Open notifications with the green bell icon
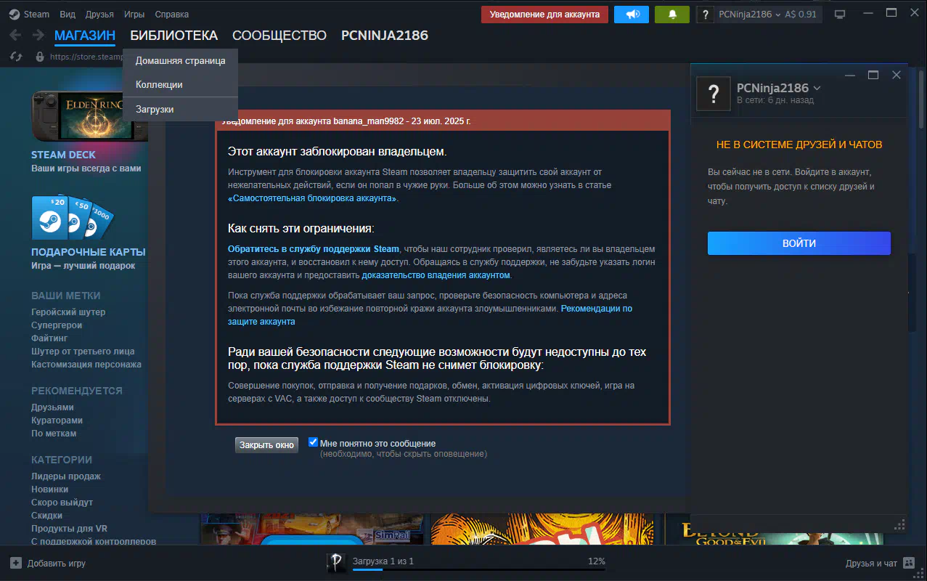Viewport: 927px width, 581px height. click(x=672, y=15)
